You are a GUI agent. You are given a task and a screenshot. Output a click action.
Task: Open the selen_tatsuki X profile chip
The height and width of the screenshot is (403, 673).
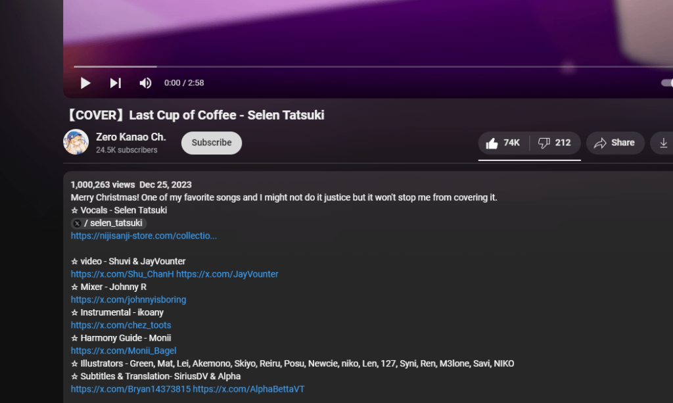108,223
